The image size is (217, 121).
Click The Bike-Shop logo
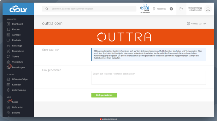(x=145, y=8)
